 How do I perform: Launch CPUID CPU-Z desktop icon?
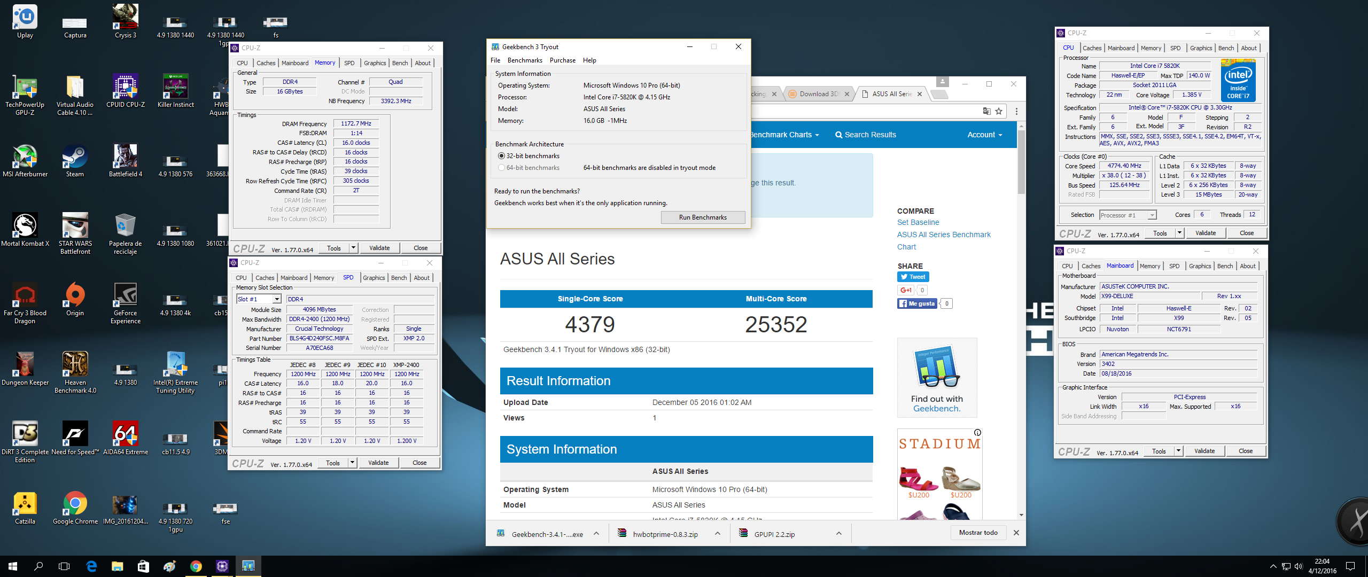(x=126, y=91)
